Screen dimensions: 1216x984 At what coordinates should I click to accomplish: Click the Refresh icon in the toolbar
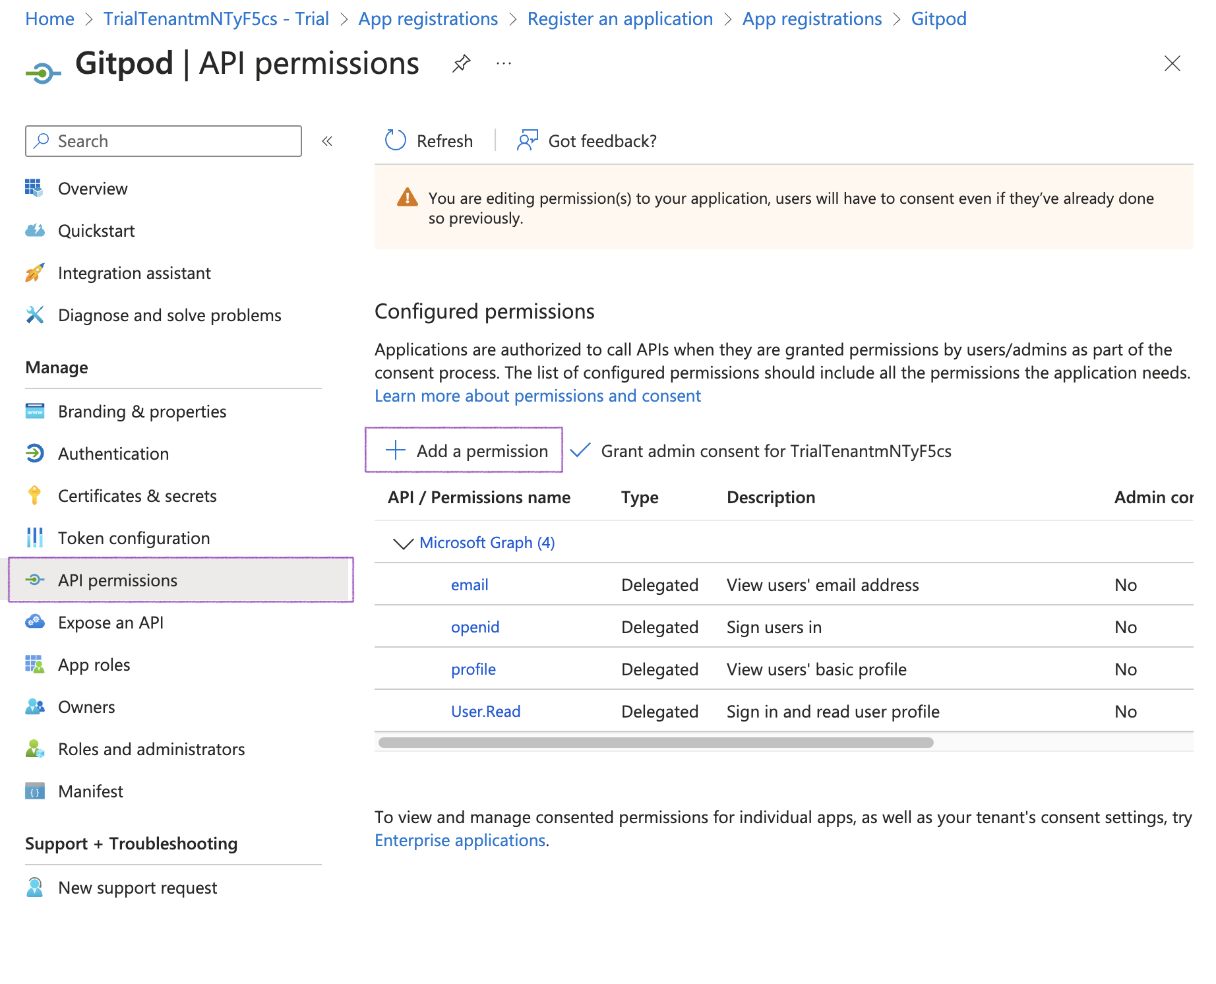click(396, 140)
